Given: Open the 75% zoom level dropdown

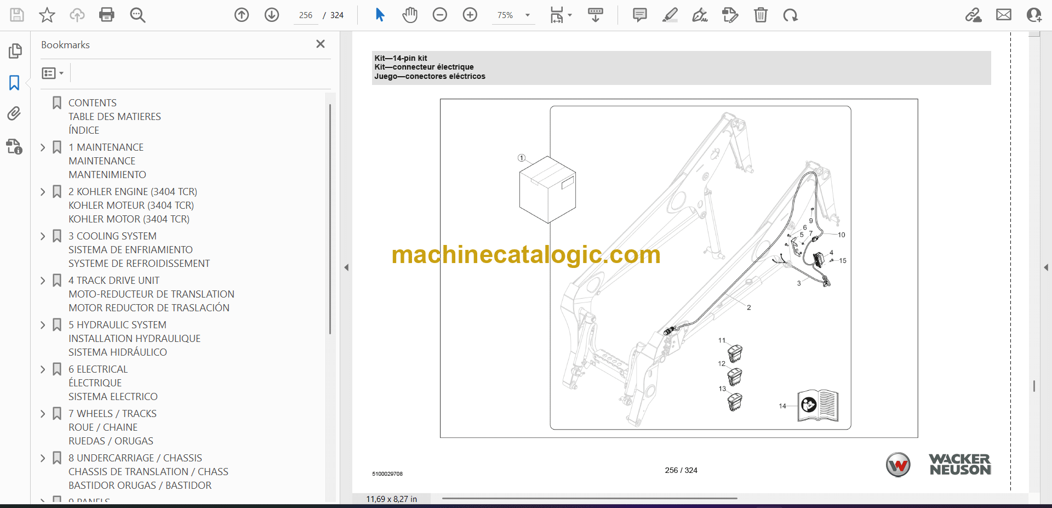Looking at the screenshot, I should [528, 15].
